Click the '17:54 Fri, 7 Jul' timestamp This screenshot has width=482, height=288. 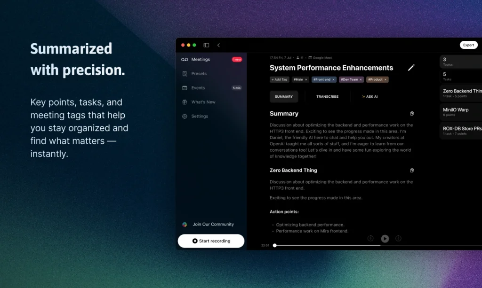point(281,58)
